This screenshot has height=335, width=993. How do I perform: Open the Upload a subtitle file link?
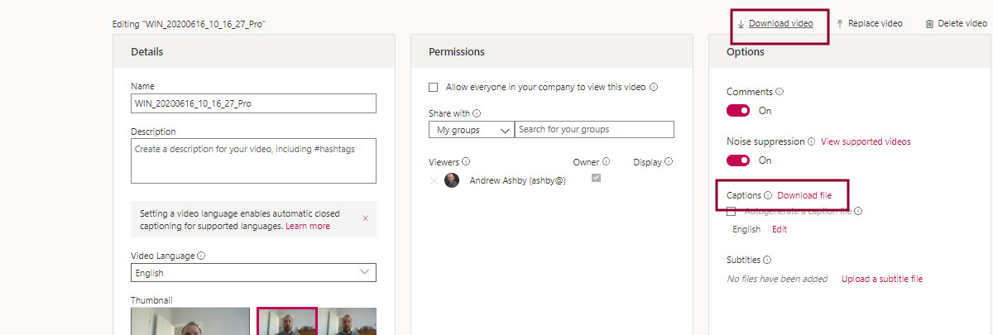(x=881, y=279)
